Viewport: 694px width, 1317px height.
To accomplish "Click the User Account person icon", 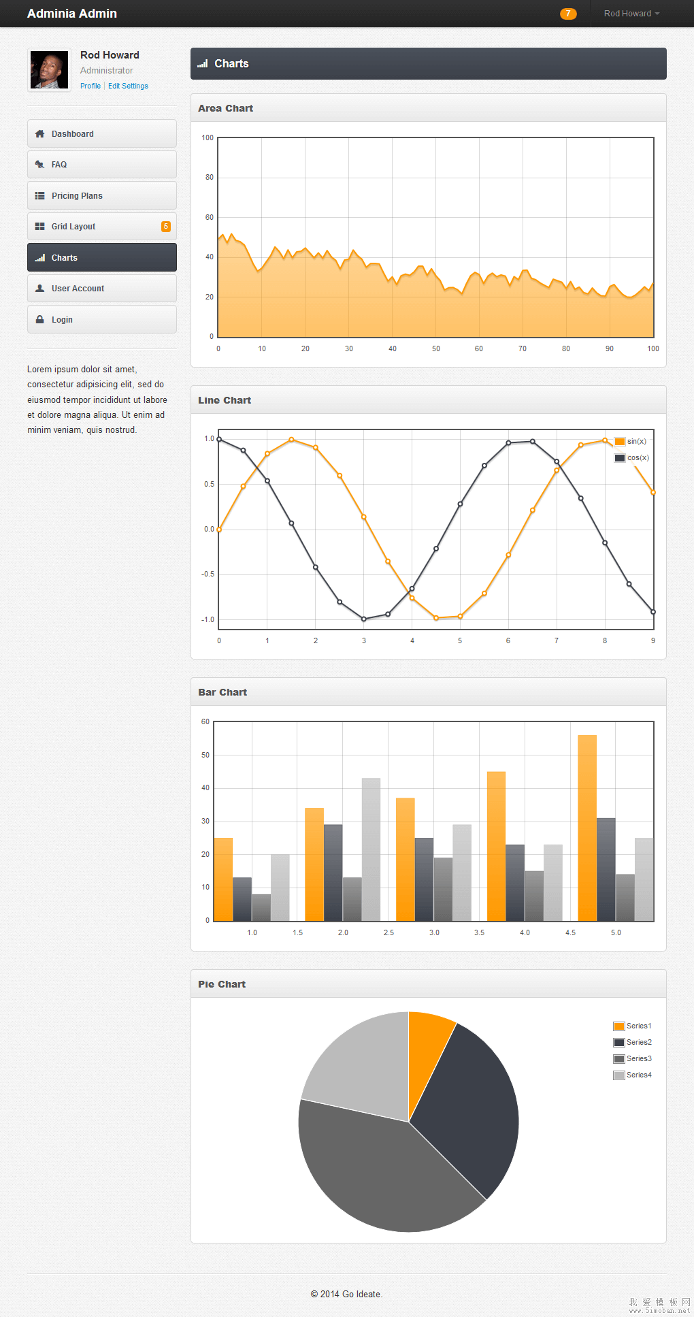I will click(39, 289).
